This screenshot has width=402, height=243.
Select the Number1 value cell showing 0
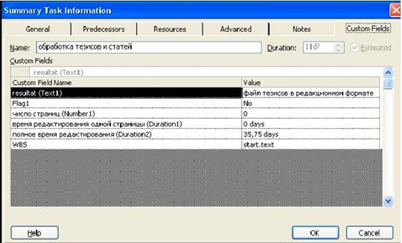tap(311, 113)
